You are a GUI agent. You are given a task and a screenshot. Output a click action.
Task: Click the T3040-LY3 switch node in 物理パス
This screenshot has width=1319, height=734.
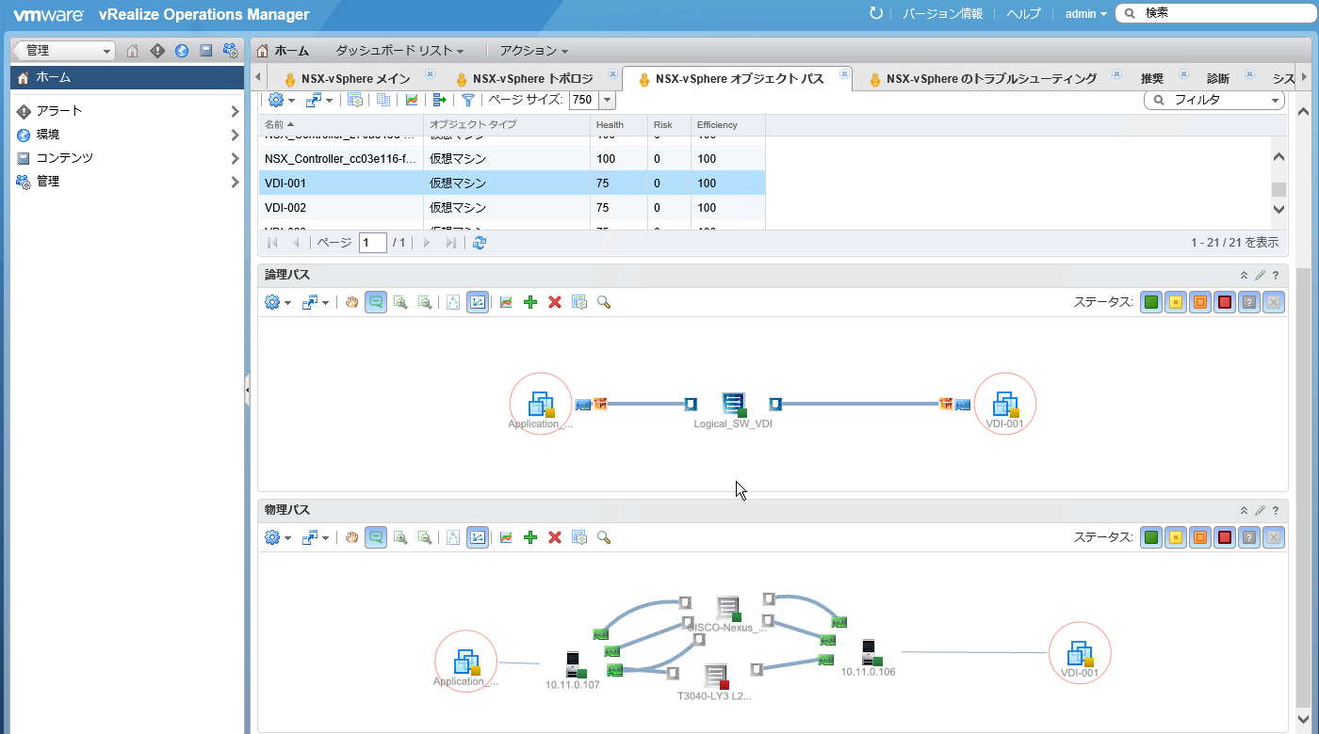point(717,677)
